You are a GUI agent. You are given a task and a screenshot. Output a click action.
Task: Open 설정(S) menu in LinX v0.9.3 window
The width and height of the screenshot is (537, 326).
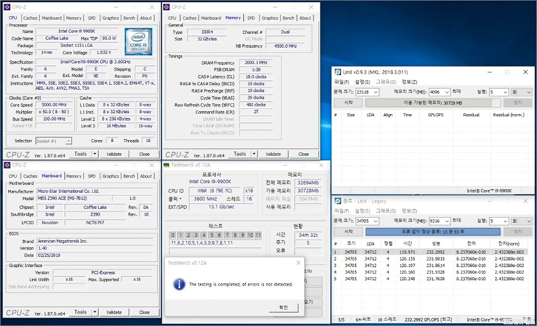(x=362, y=82)
